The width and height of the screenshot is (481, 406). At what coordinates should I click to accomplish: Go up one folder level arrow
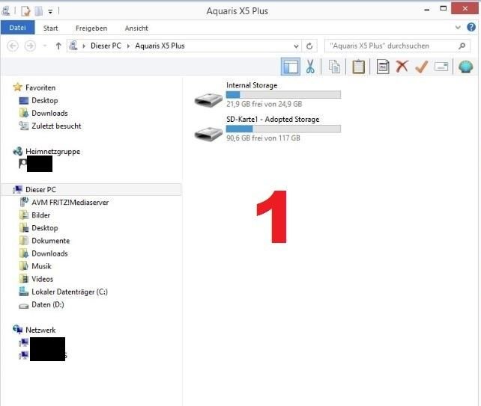58,46
